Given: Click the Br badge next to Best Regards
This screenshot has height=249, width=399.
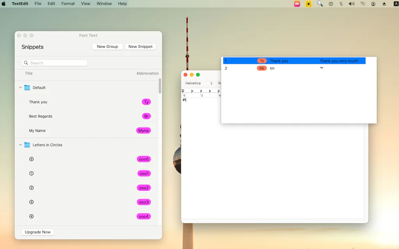Looking at the screenshot, I should pos(146,116).
